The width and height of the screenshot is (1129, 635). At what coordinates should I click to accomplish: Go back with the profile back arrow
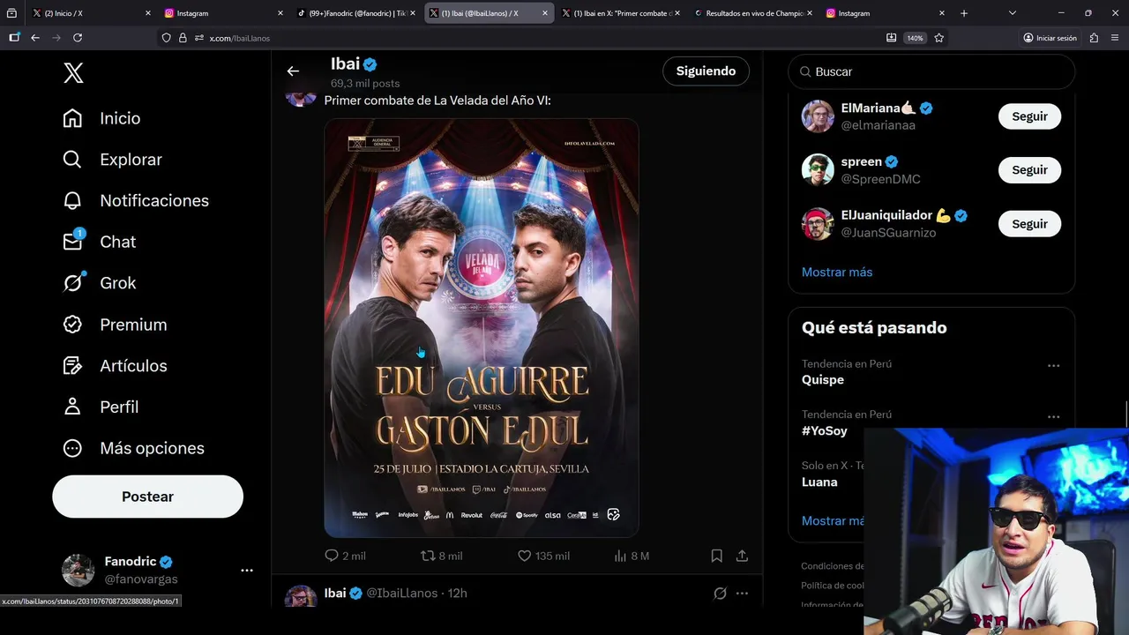pyautogui.click(x=293, y=71)
